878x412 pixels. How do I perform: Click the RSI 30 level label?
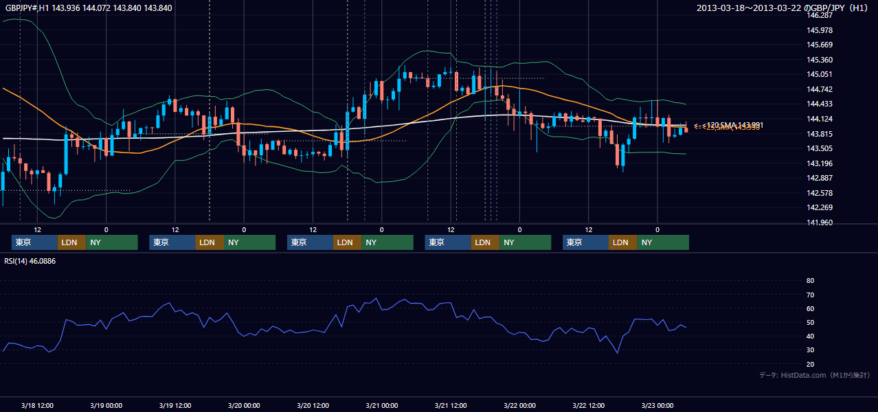click(810, 350)
